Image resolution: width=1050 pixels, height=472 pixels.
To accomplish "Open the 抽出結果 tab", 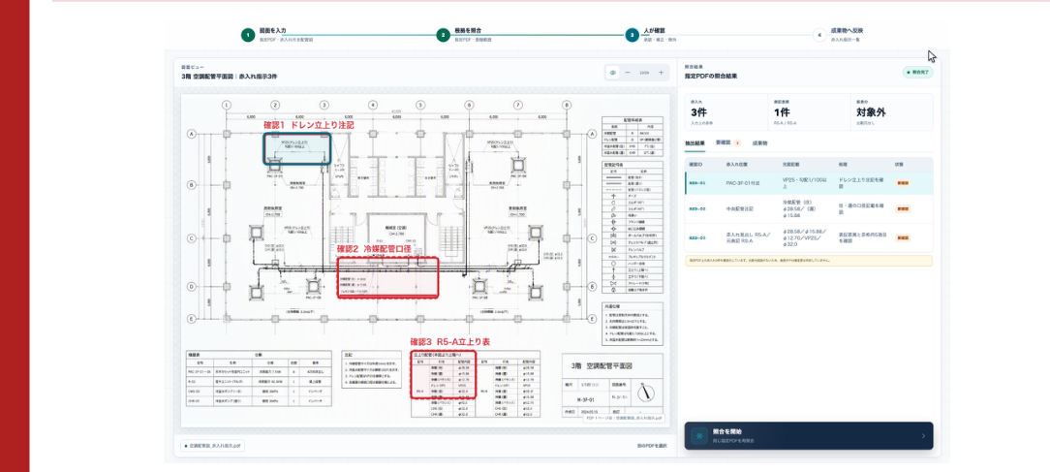I will click(x=695, y=143).
